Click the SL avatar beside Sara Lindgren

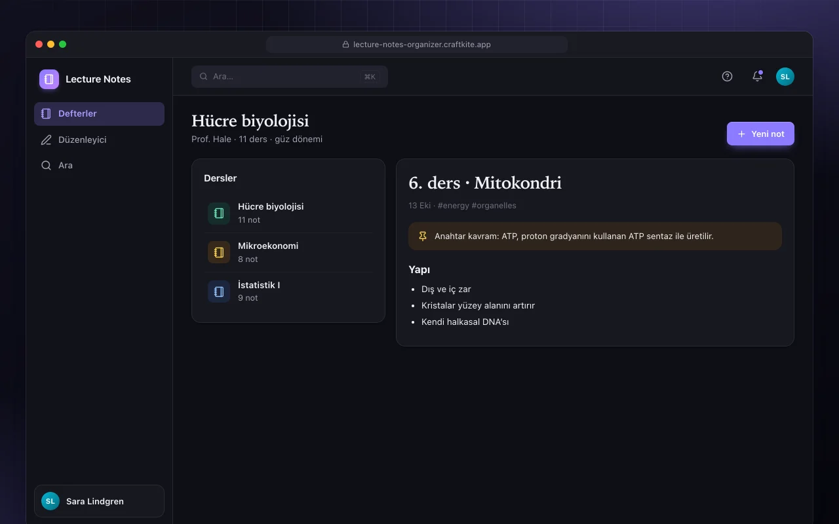point(50,501)
